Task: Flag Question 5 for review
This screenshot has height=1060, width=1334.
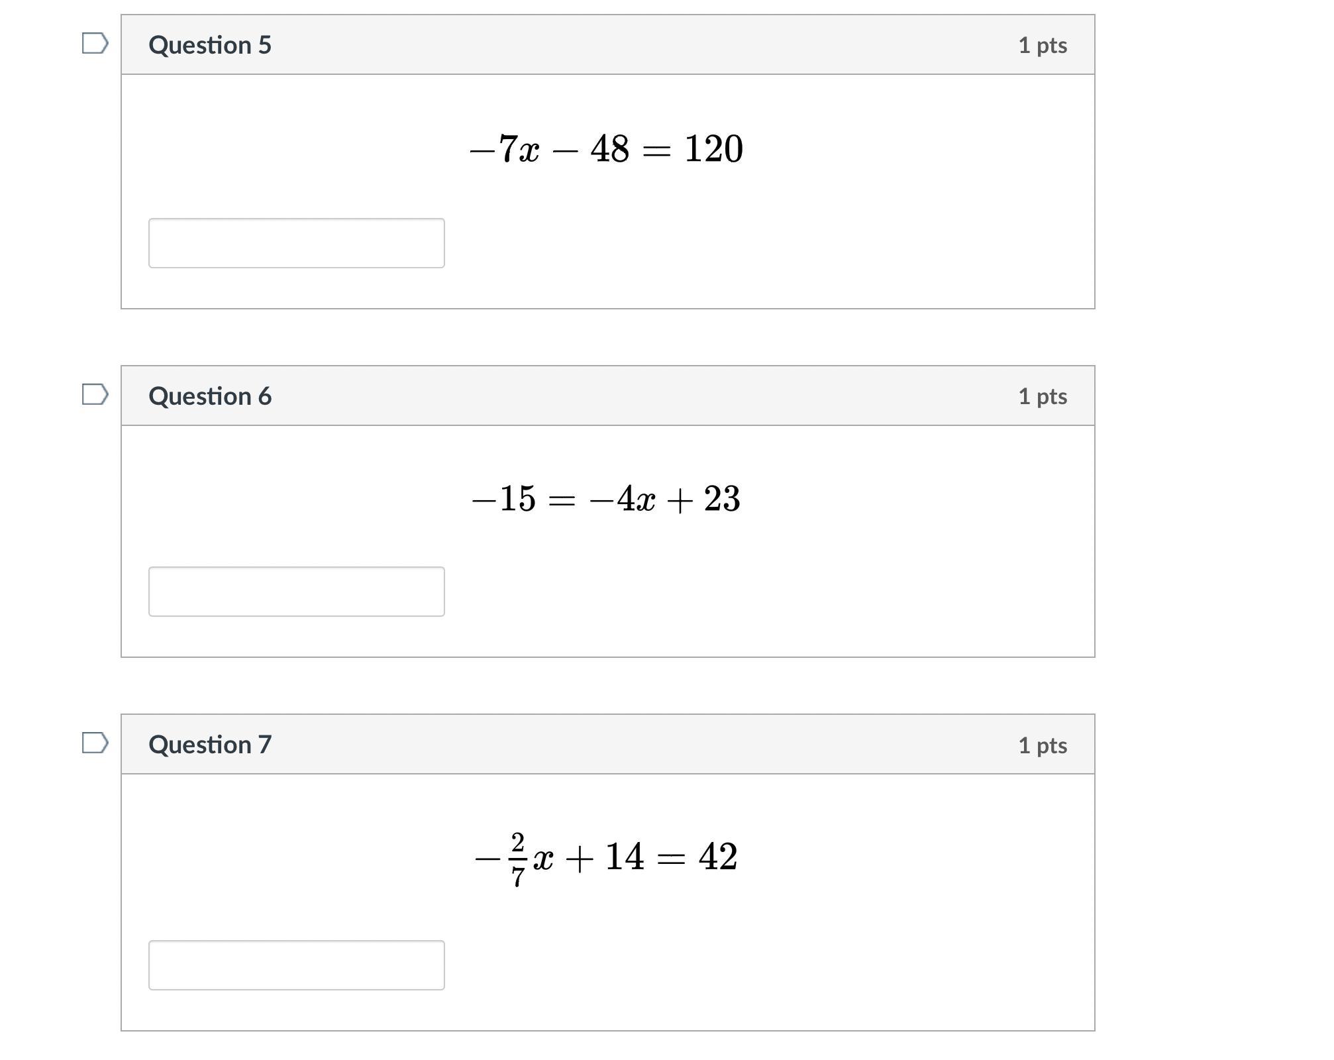Action: coord(95,44)
